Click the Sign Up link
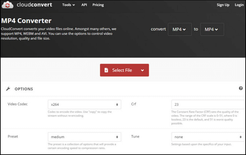This screenshot has width=246, height=155. (223, 5)
